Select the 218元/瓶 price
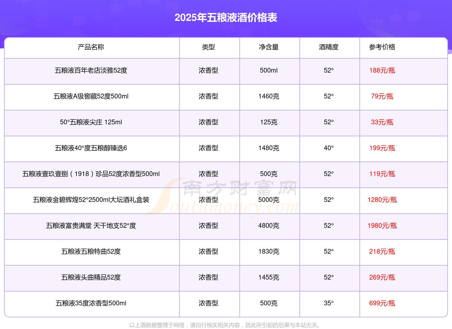Screen dimensions: 452x329 382,251
